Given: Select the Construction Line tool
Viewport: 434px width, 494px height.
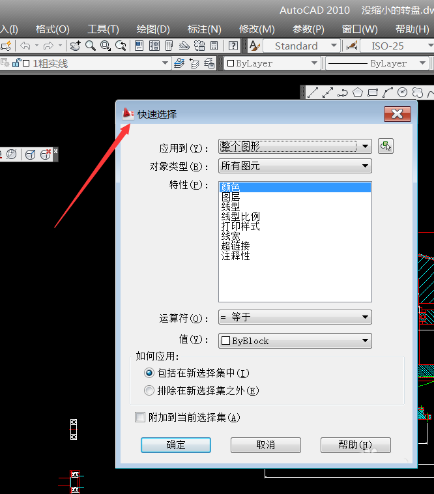Looking at the screenshot, I should (328, 93).
